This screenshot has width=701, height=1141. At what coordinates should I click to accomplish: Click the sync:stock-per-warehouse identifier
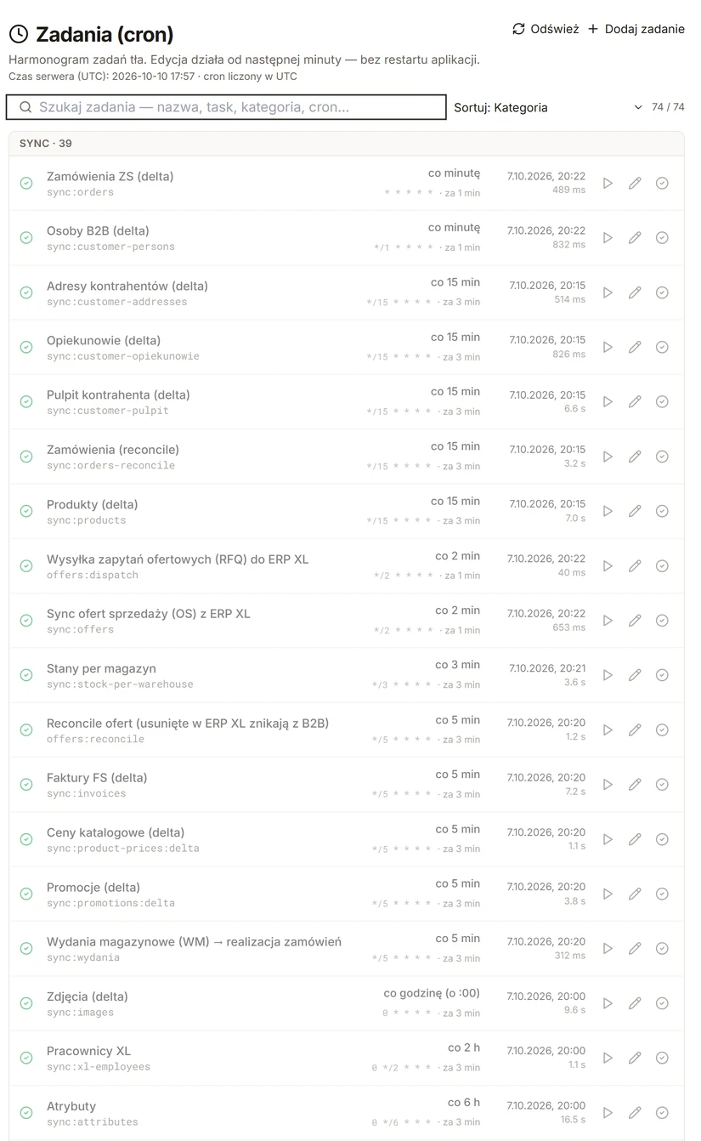coord(120,684)
